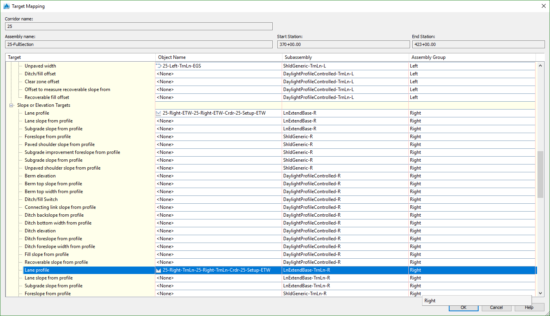Click the Assembly name field

(x=139, y=44)
